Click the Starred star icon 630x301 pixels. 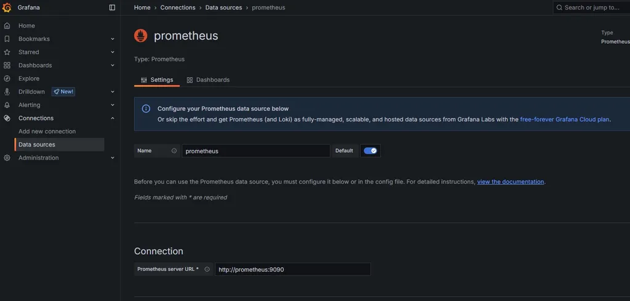point(7,52)
